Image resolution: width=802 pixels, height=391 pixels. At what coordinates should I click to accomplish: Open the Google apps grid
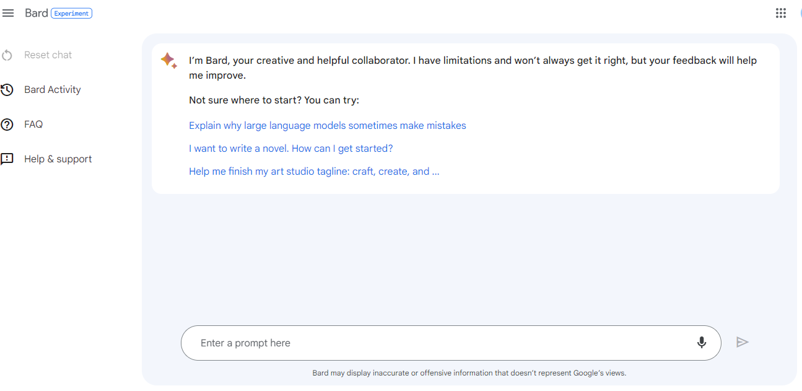click(x=780, y=12)
